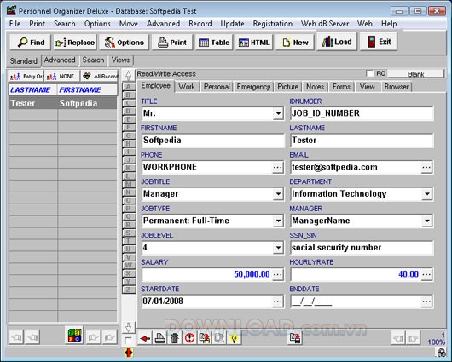Open the STARTDATE ellipsis picker
The width and height of the screenshot is (452, 362).
click(278, 302)
